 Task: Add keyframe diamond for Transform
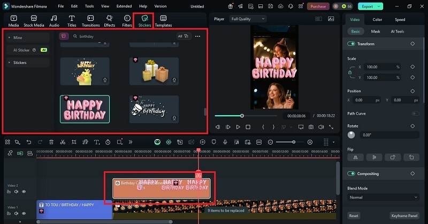pyautogui.click(x=412, y=44)
